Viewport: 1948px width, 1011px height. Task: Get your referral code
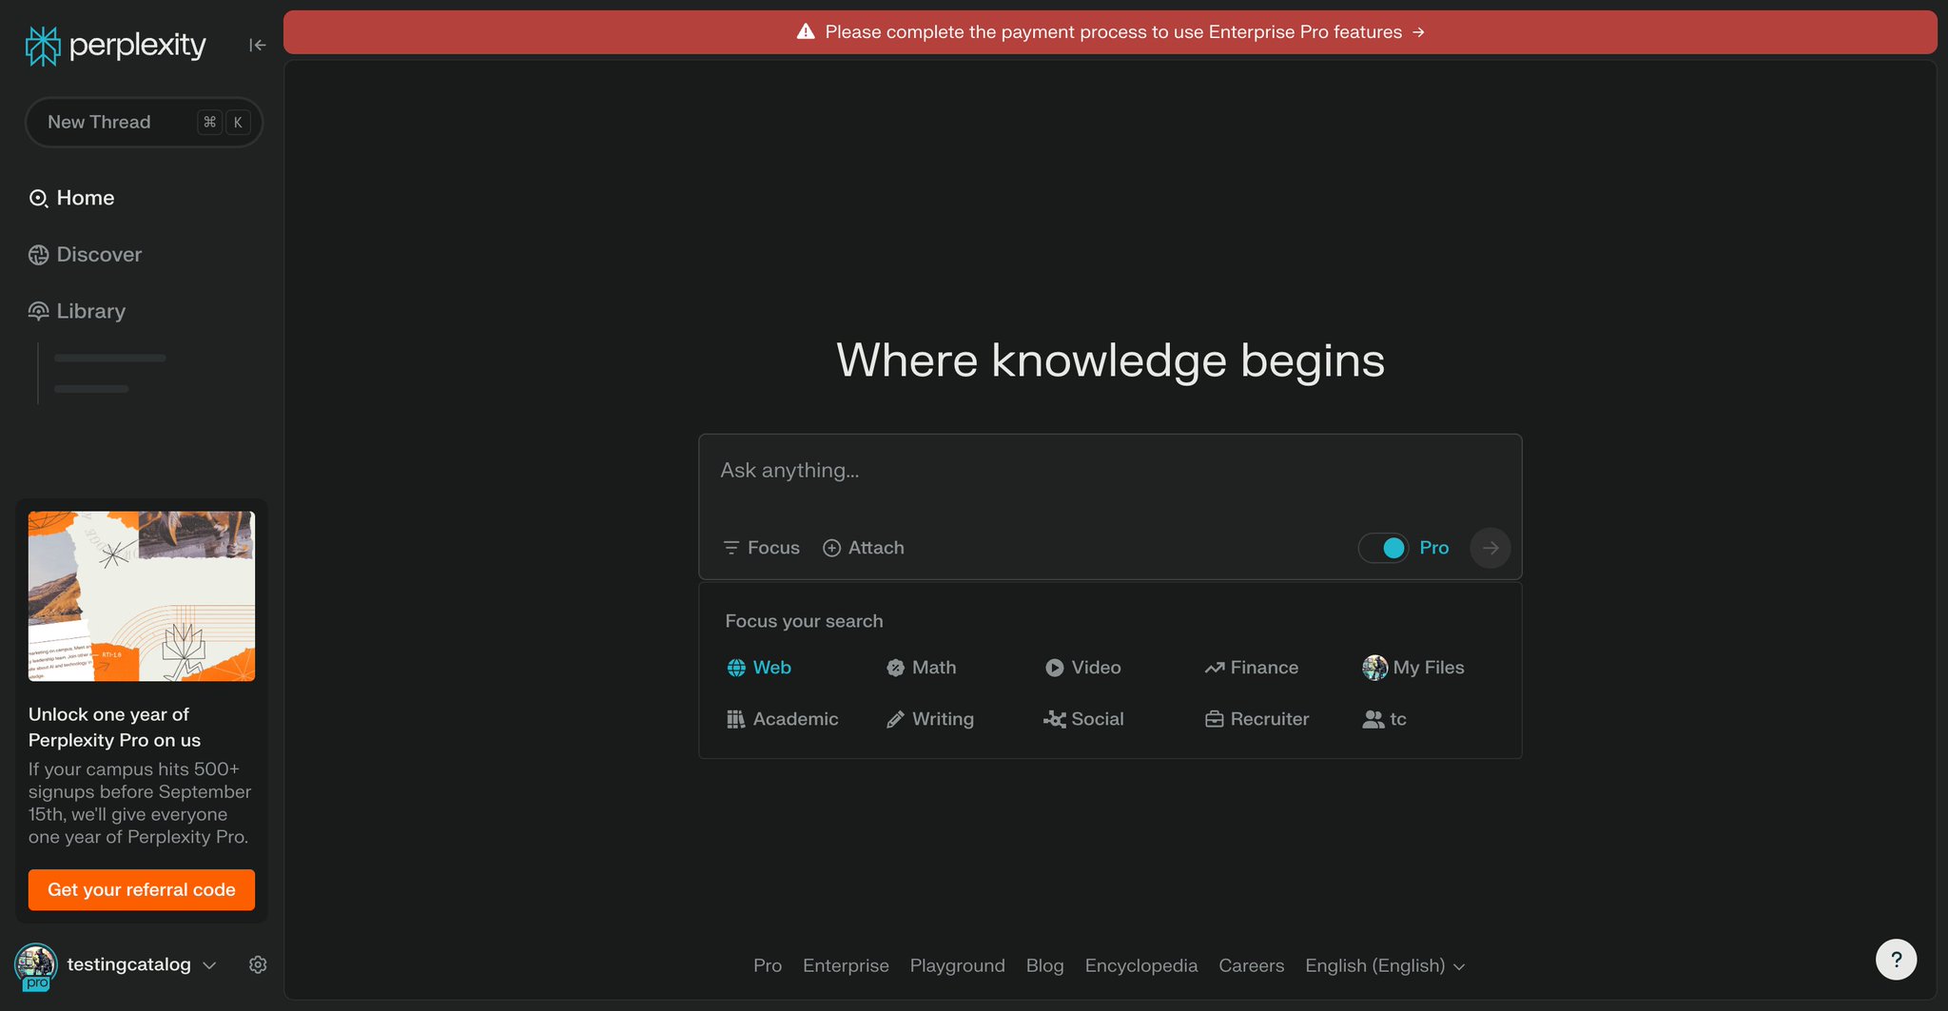pyautogui.click(x=142, y=890)
